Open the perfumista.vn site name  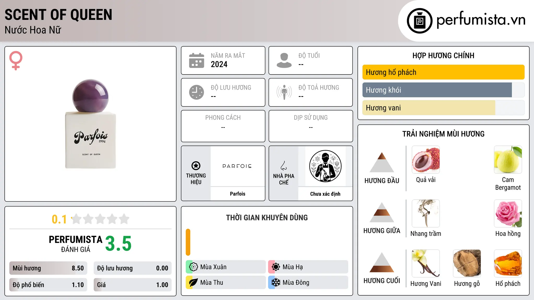pyautogui.click(x=481, y=20)
